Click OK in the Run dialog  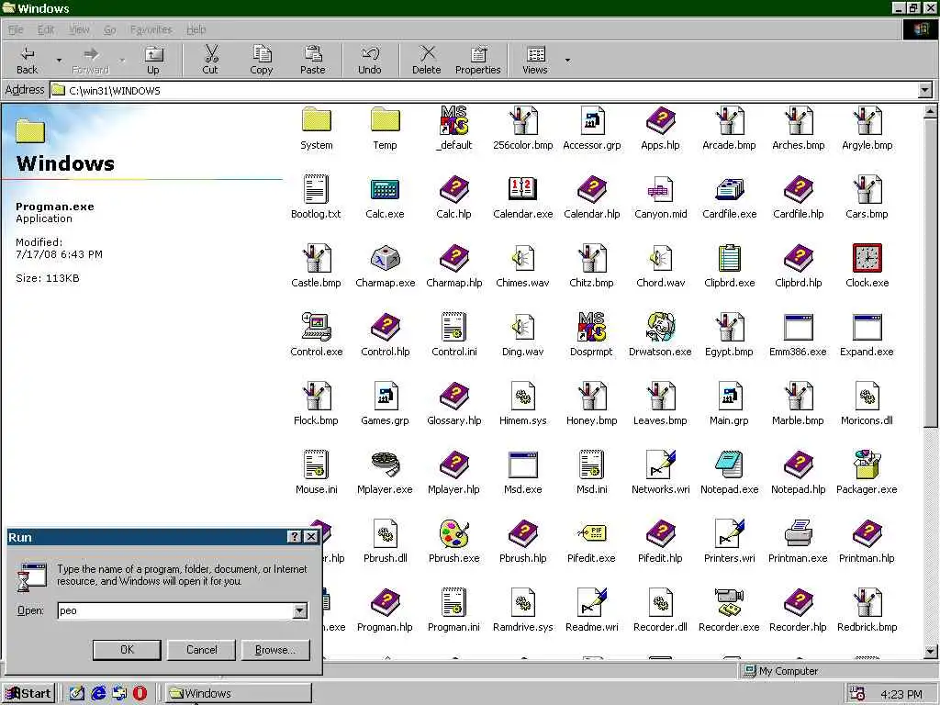coord(127,649)
